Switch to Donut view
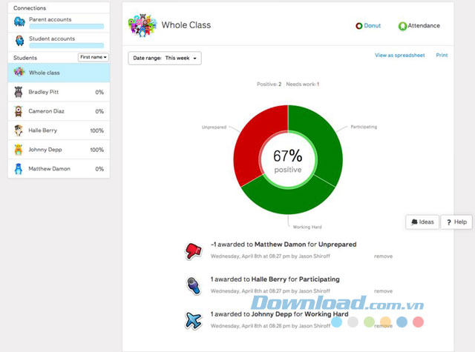Image resolution: width=475 pixels, height=352 pixels. (x=368, y=26)
